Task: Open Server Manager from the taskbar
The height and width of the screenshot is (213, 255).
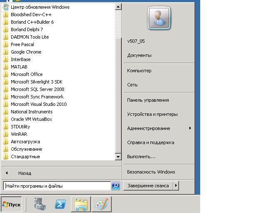Action: [40, 204]
